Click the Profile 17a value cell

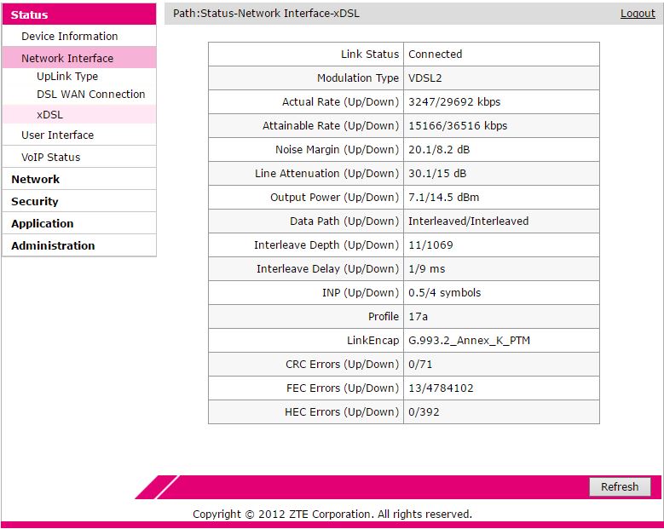(418, 317)
